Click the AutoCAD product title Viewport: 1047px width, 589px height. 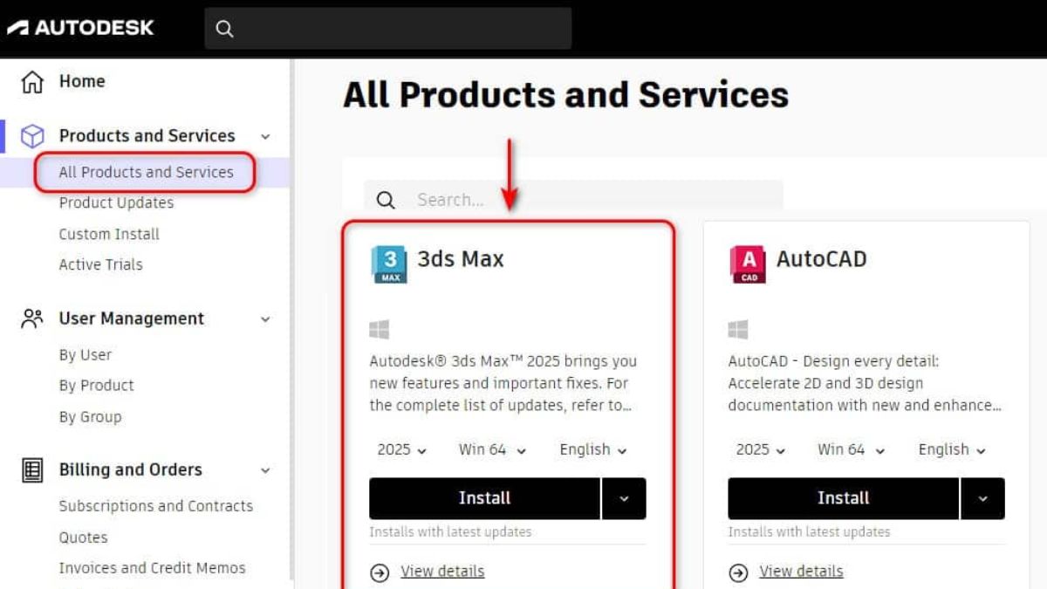point(821,259)
